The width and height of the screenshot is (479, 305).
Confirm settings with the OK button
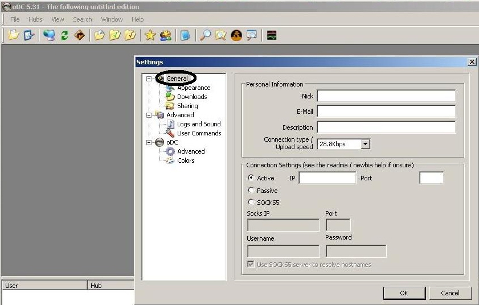click(404, 293)
